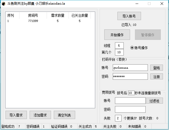Select the 账号操作 radio button
Image resolution: width=169 pixels, height=130 pixels.
(x=132, y=48)
